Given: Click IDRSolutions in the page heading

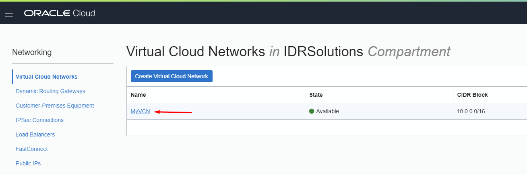Looking at the screenshot, I should [323, 51].
